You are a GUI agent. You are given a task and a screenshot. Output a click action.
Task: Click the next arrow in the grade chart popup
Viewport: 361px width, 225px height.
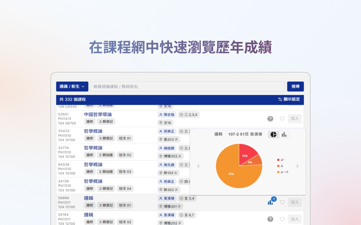coord(298,166)
